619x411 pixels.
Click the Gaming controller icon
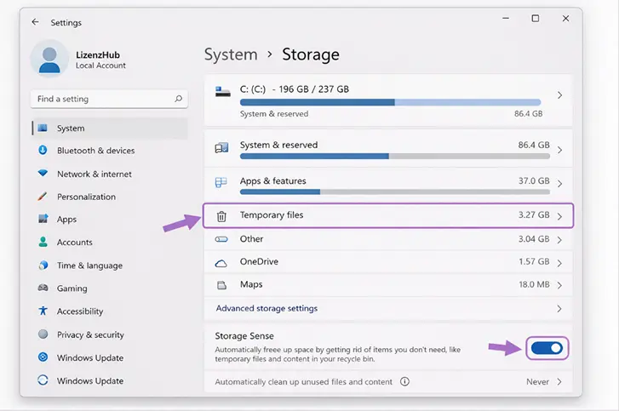[x=43, y=288]
